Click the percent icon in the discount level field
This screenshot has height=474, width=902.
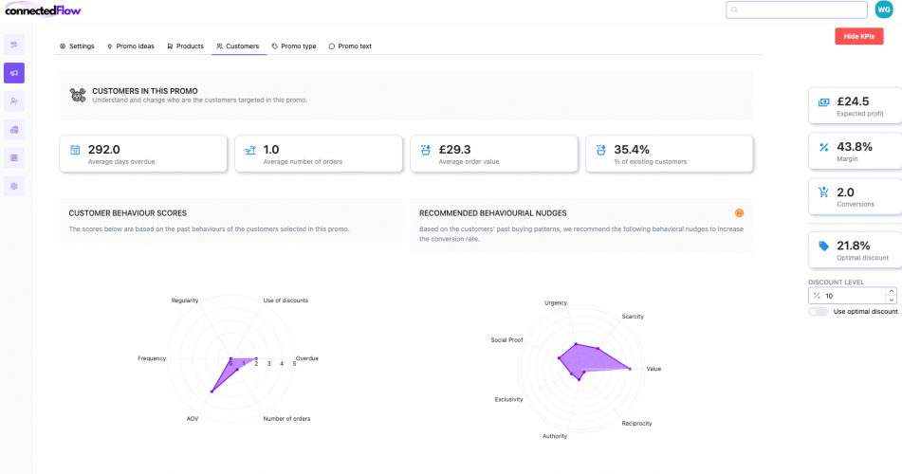coord(817,296)
